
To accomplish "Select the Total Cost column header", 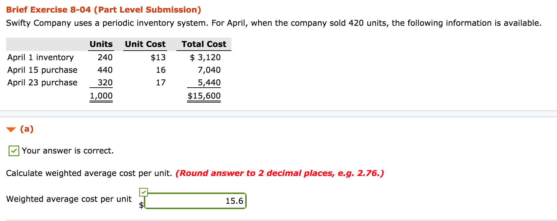I will point(204,44).
